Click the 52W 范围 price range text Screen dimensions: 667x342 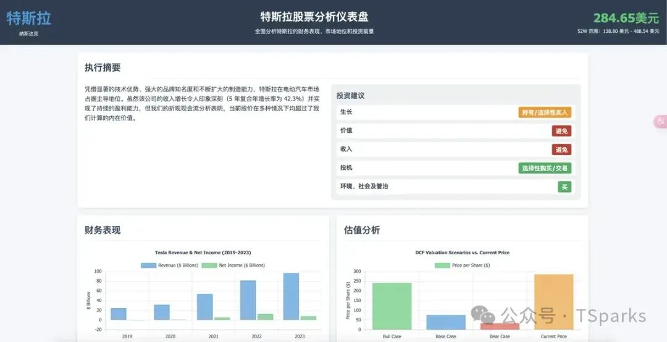[618, 31]
